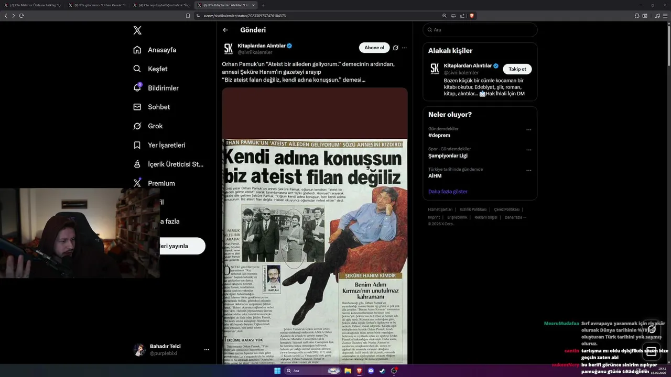Open Brave Shields lion icon

pyautogui.click(x=472, y=16)
